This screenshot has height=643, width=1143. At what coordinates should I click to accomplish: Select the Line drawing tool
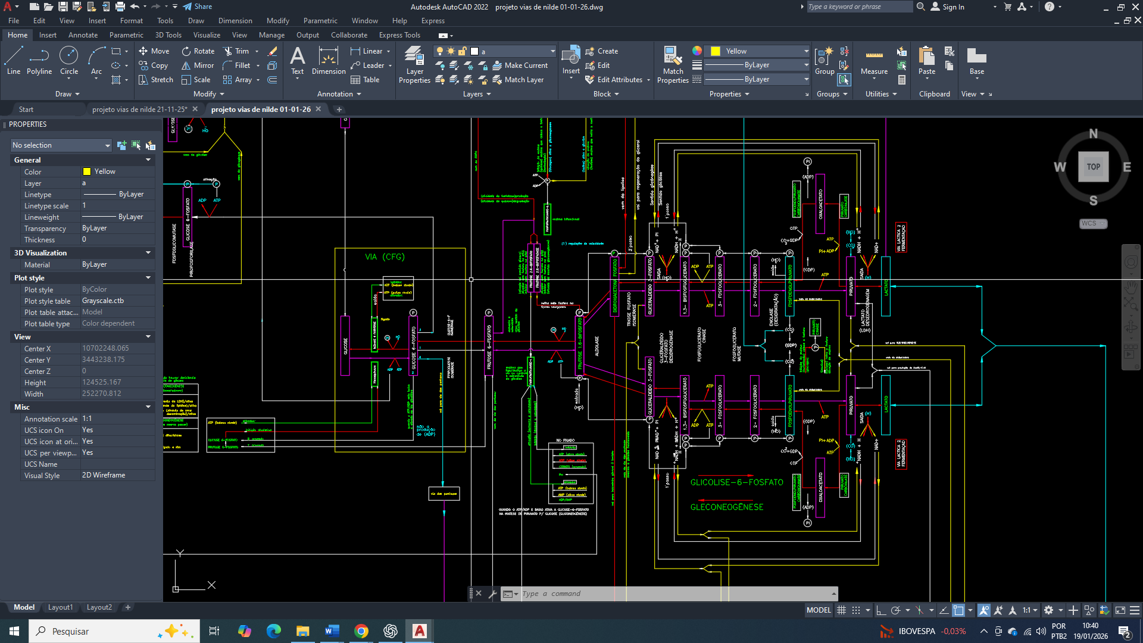tap(14, 61)
